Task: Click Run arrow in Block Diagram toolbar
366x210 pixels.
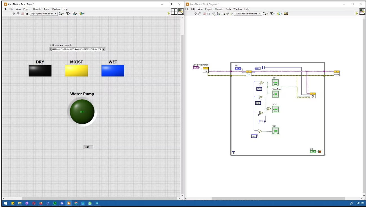Action: 195,14
